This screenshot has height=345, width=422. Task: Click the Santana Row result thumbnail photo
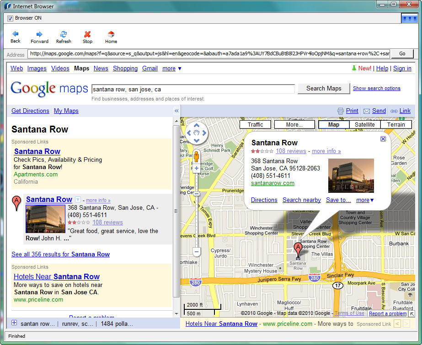coord(45,219)
